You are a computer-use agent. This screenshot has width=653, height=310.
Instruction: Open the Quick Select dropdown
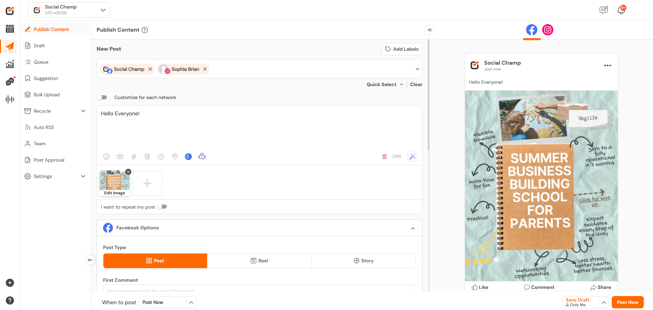coord(385,84)
